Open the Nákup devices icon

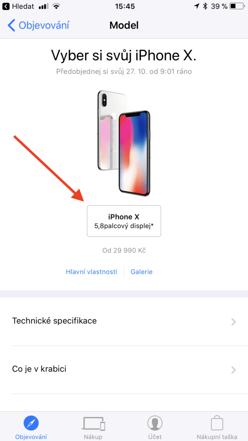click(93, 423)
